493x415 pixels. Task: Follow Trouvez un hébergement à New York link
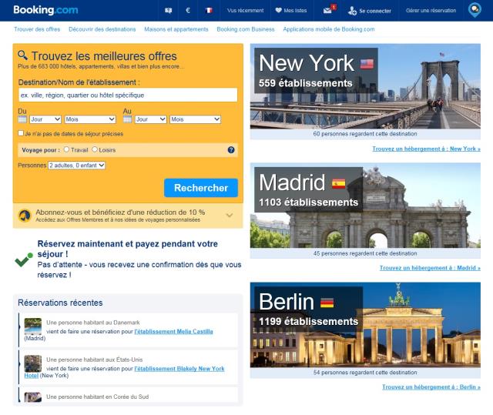(426, 149)
